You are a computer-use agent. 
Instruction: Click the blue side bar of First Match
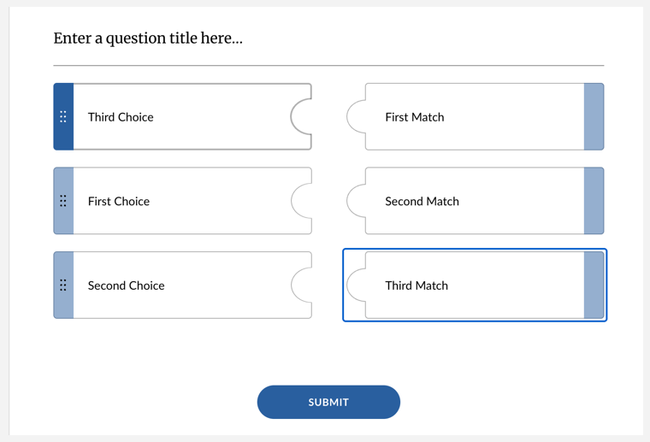(594, 117)
